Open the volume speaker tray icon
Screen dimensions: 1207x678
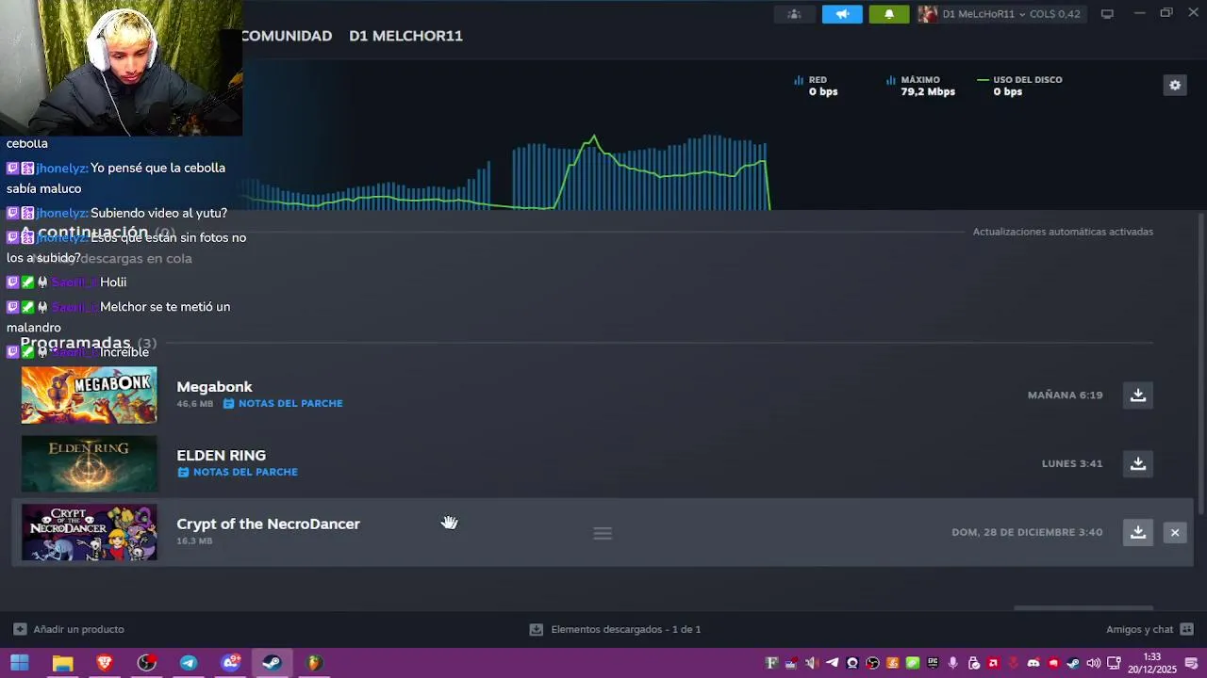coord(1094,663)
